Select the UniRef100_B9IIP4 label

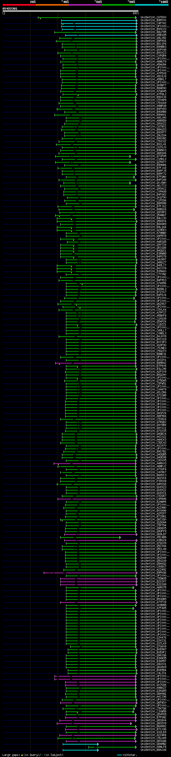(x=153, y=44)
